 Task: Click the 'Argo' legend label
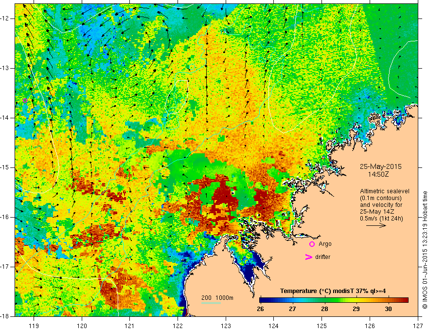[325, 244]
